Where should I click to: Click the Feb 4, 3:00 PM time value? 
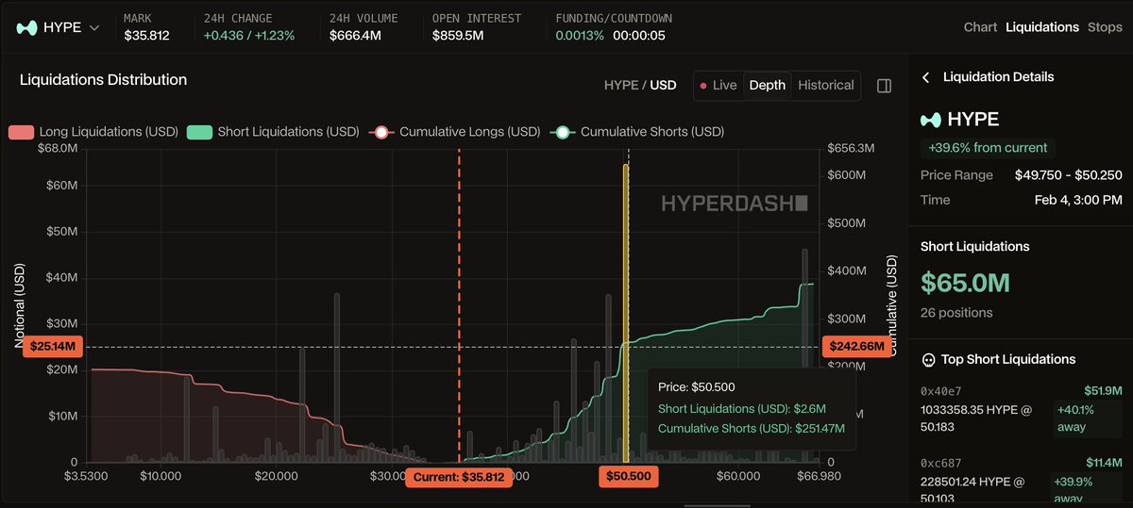pos(1078,200)
